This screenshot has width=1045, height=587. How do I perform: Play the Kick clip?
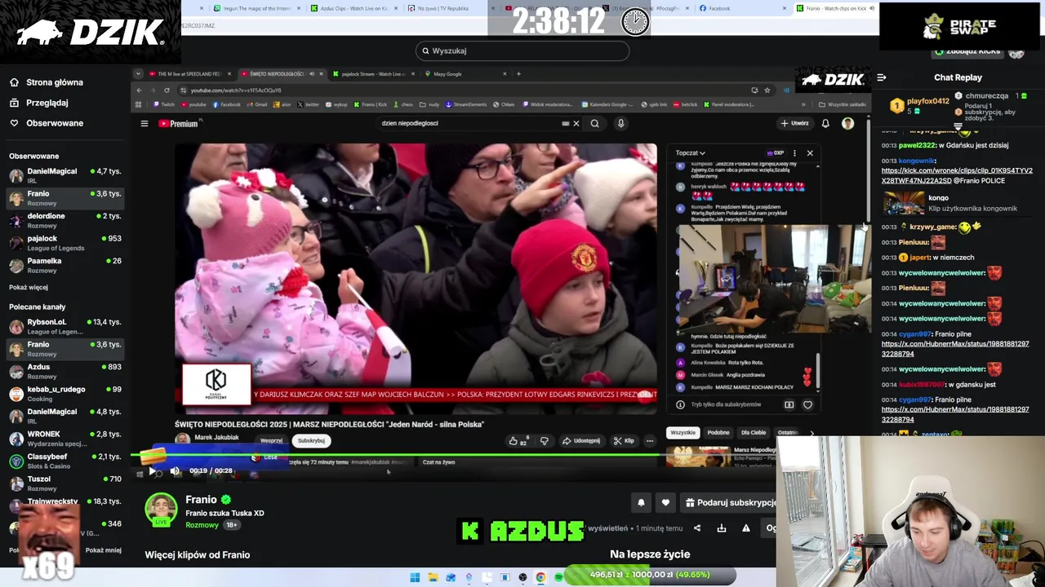pos(153,471)
